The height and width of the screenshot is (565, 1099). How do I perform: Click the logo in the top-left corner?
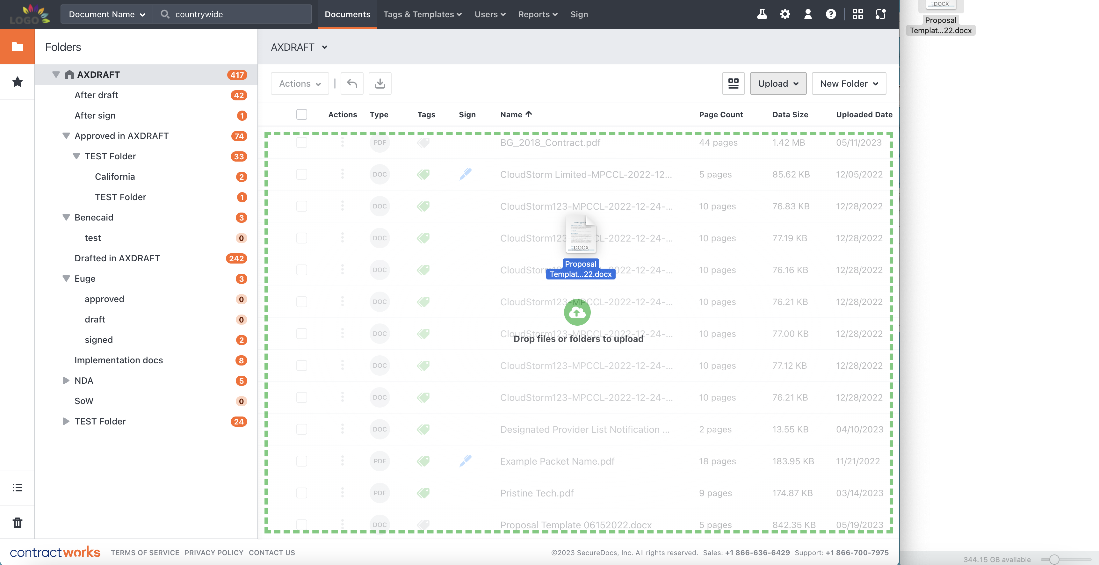(x=30, y=14)
